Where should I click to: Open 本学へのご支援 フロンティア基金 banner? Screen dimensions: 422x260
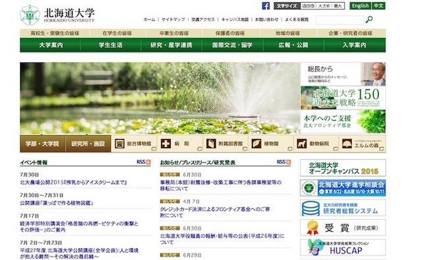click(343, 122)
